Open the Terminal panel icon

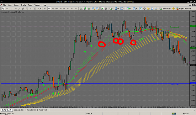click(x=152, y=8)
